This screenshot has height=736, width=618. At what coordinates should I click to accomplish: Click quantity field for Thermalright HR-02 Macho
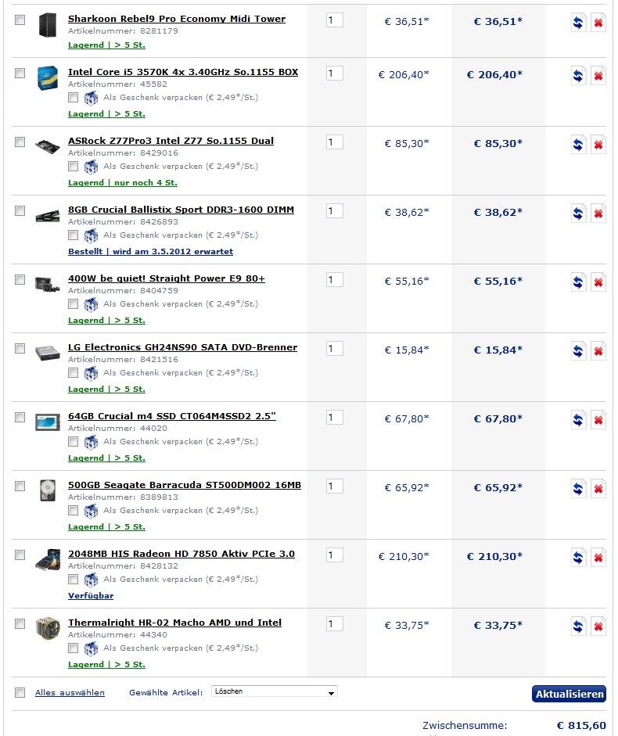[334, 624]
